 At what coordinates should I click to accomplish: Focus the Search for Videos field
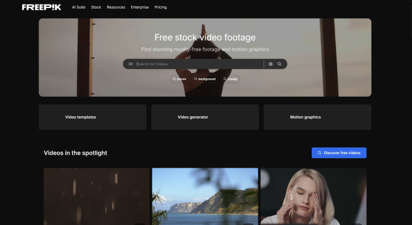[x=199, y=64]
